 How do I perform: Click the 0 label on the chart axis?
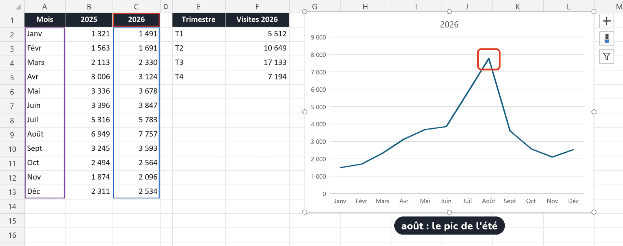click(324, 194)
